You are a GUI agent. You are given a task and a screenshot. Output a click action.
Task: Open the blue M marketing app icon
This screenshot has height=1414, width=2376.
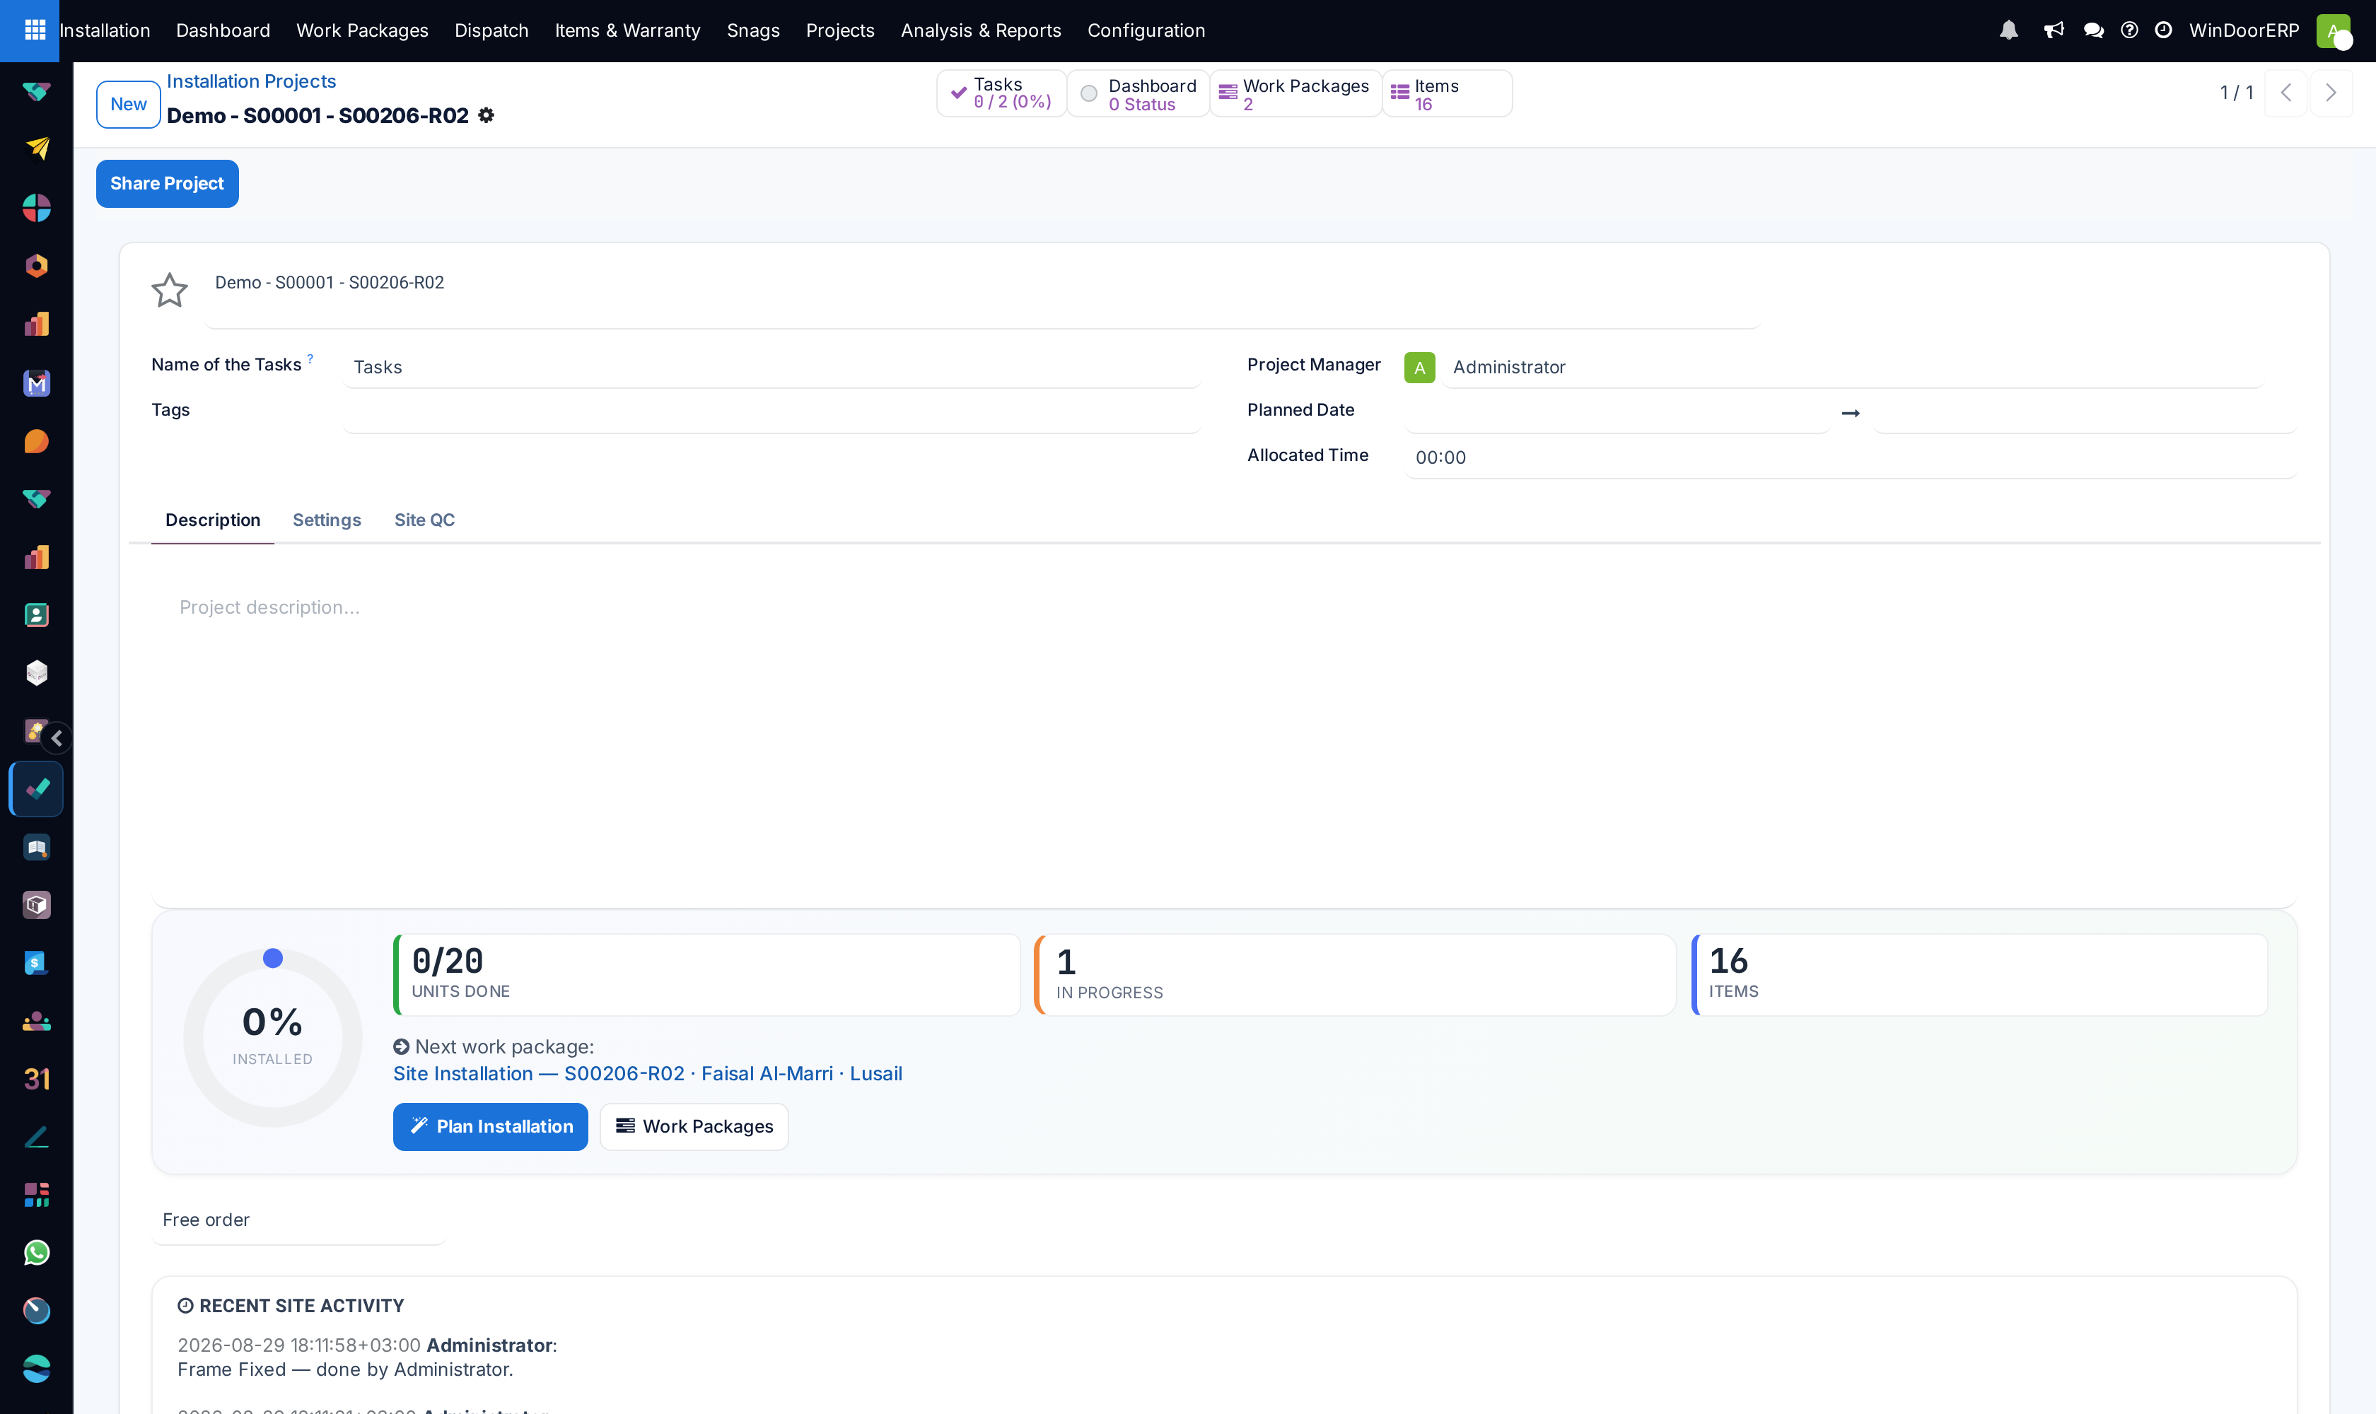tap(37, 382)
